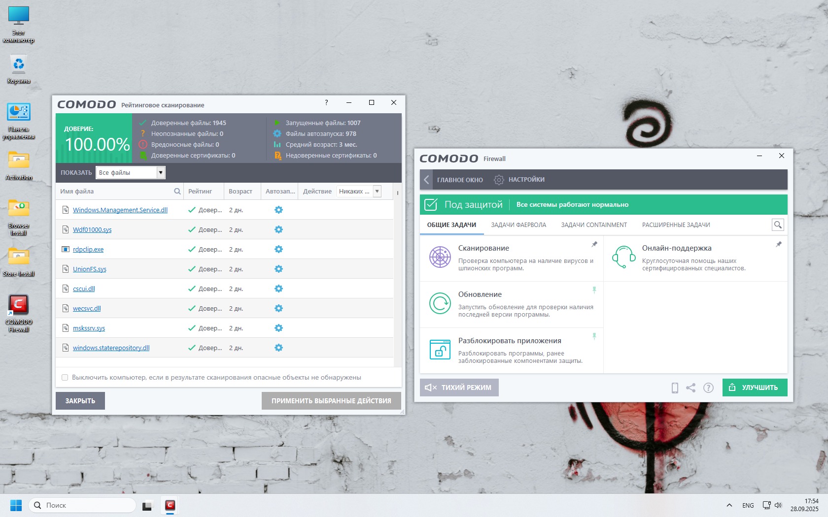
Task: Open the Scanning task radar icon
Action: click(x=440, y=257)
